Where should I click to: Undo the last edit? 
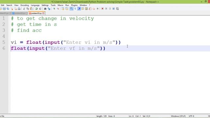tap(36, 9)
